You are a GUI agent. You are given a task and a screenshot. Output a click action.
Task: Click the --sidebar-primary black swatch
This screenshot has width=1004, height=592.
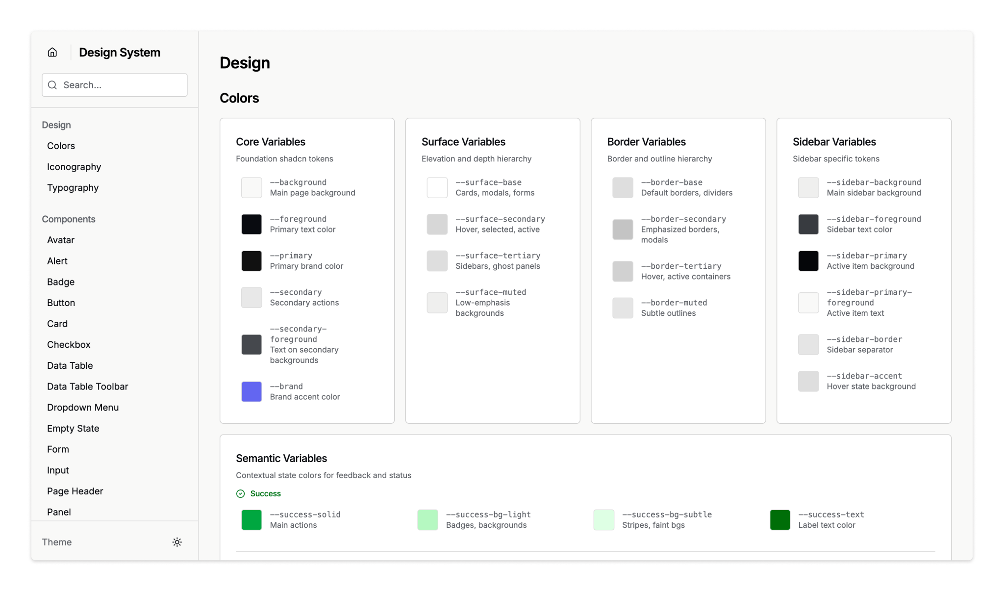point(808,260)
